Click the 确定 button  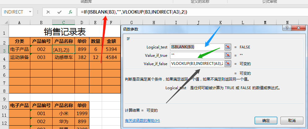(x=266, y=120)
